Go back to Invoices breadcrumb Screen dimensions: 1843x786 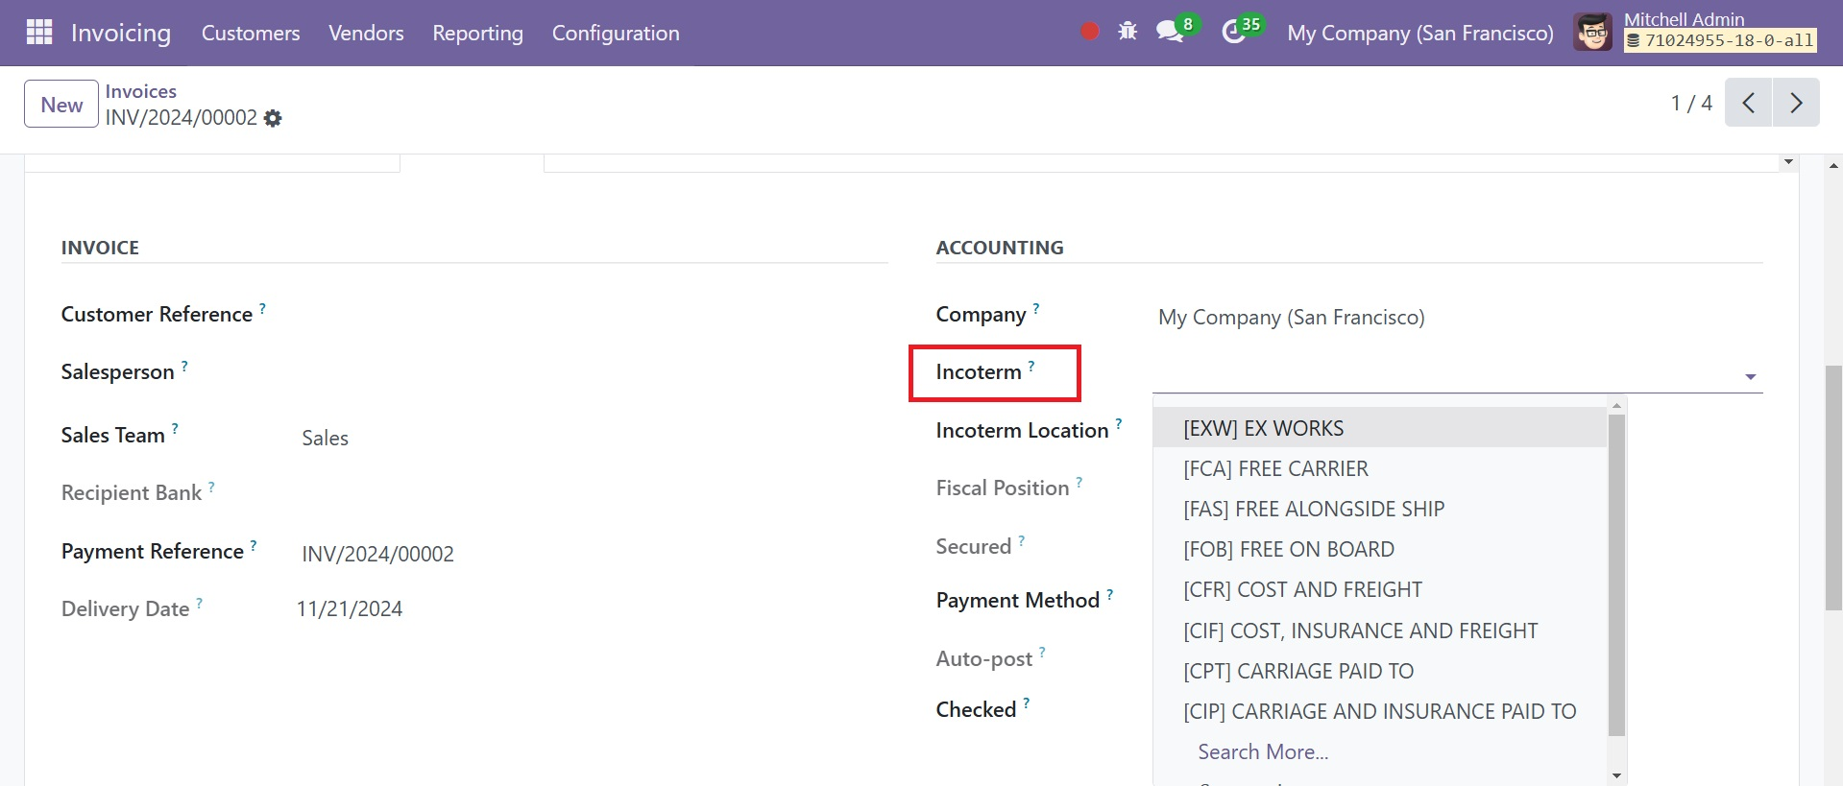click(x=141, y=91)
